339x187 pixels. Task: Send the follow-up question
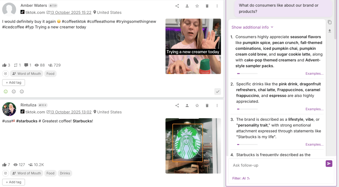(329, 164)
